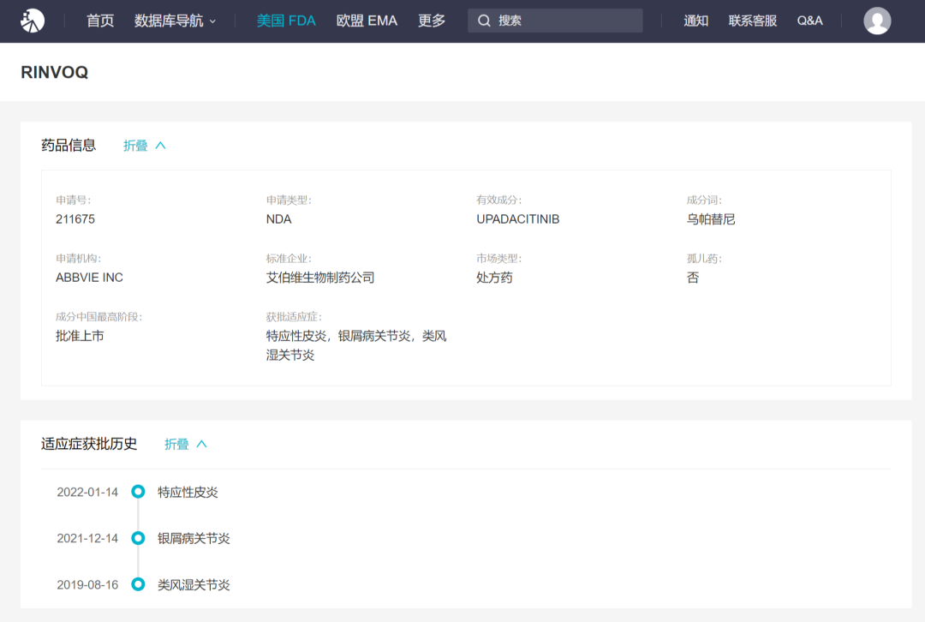
Task: Select the 2022-01-14 approval date
Action: [x=87, y=492]
